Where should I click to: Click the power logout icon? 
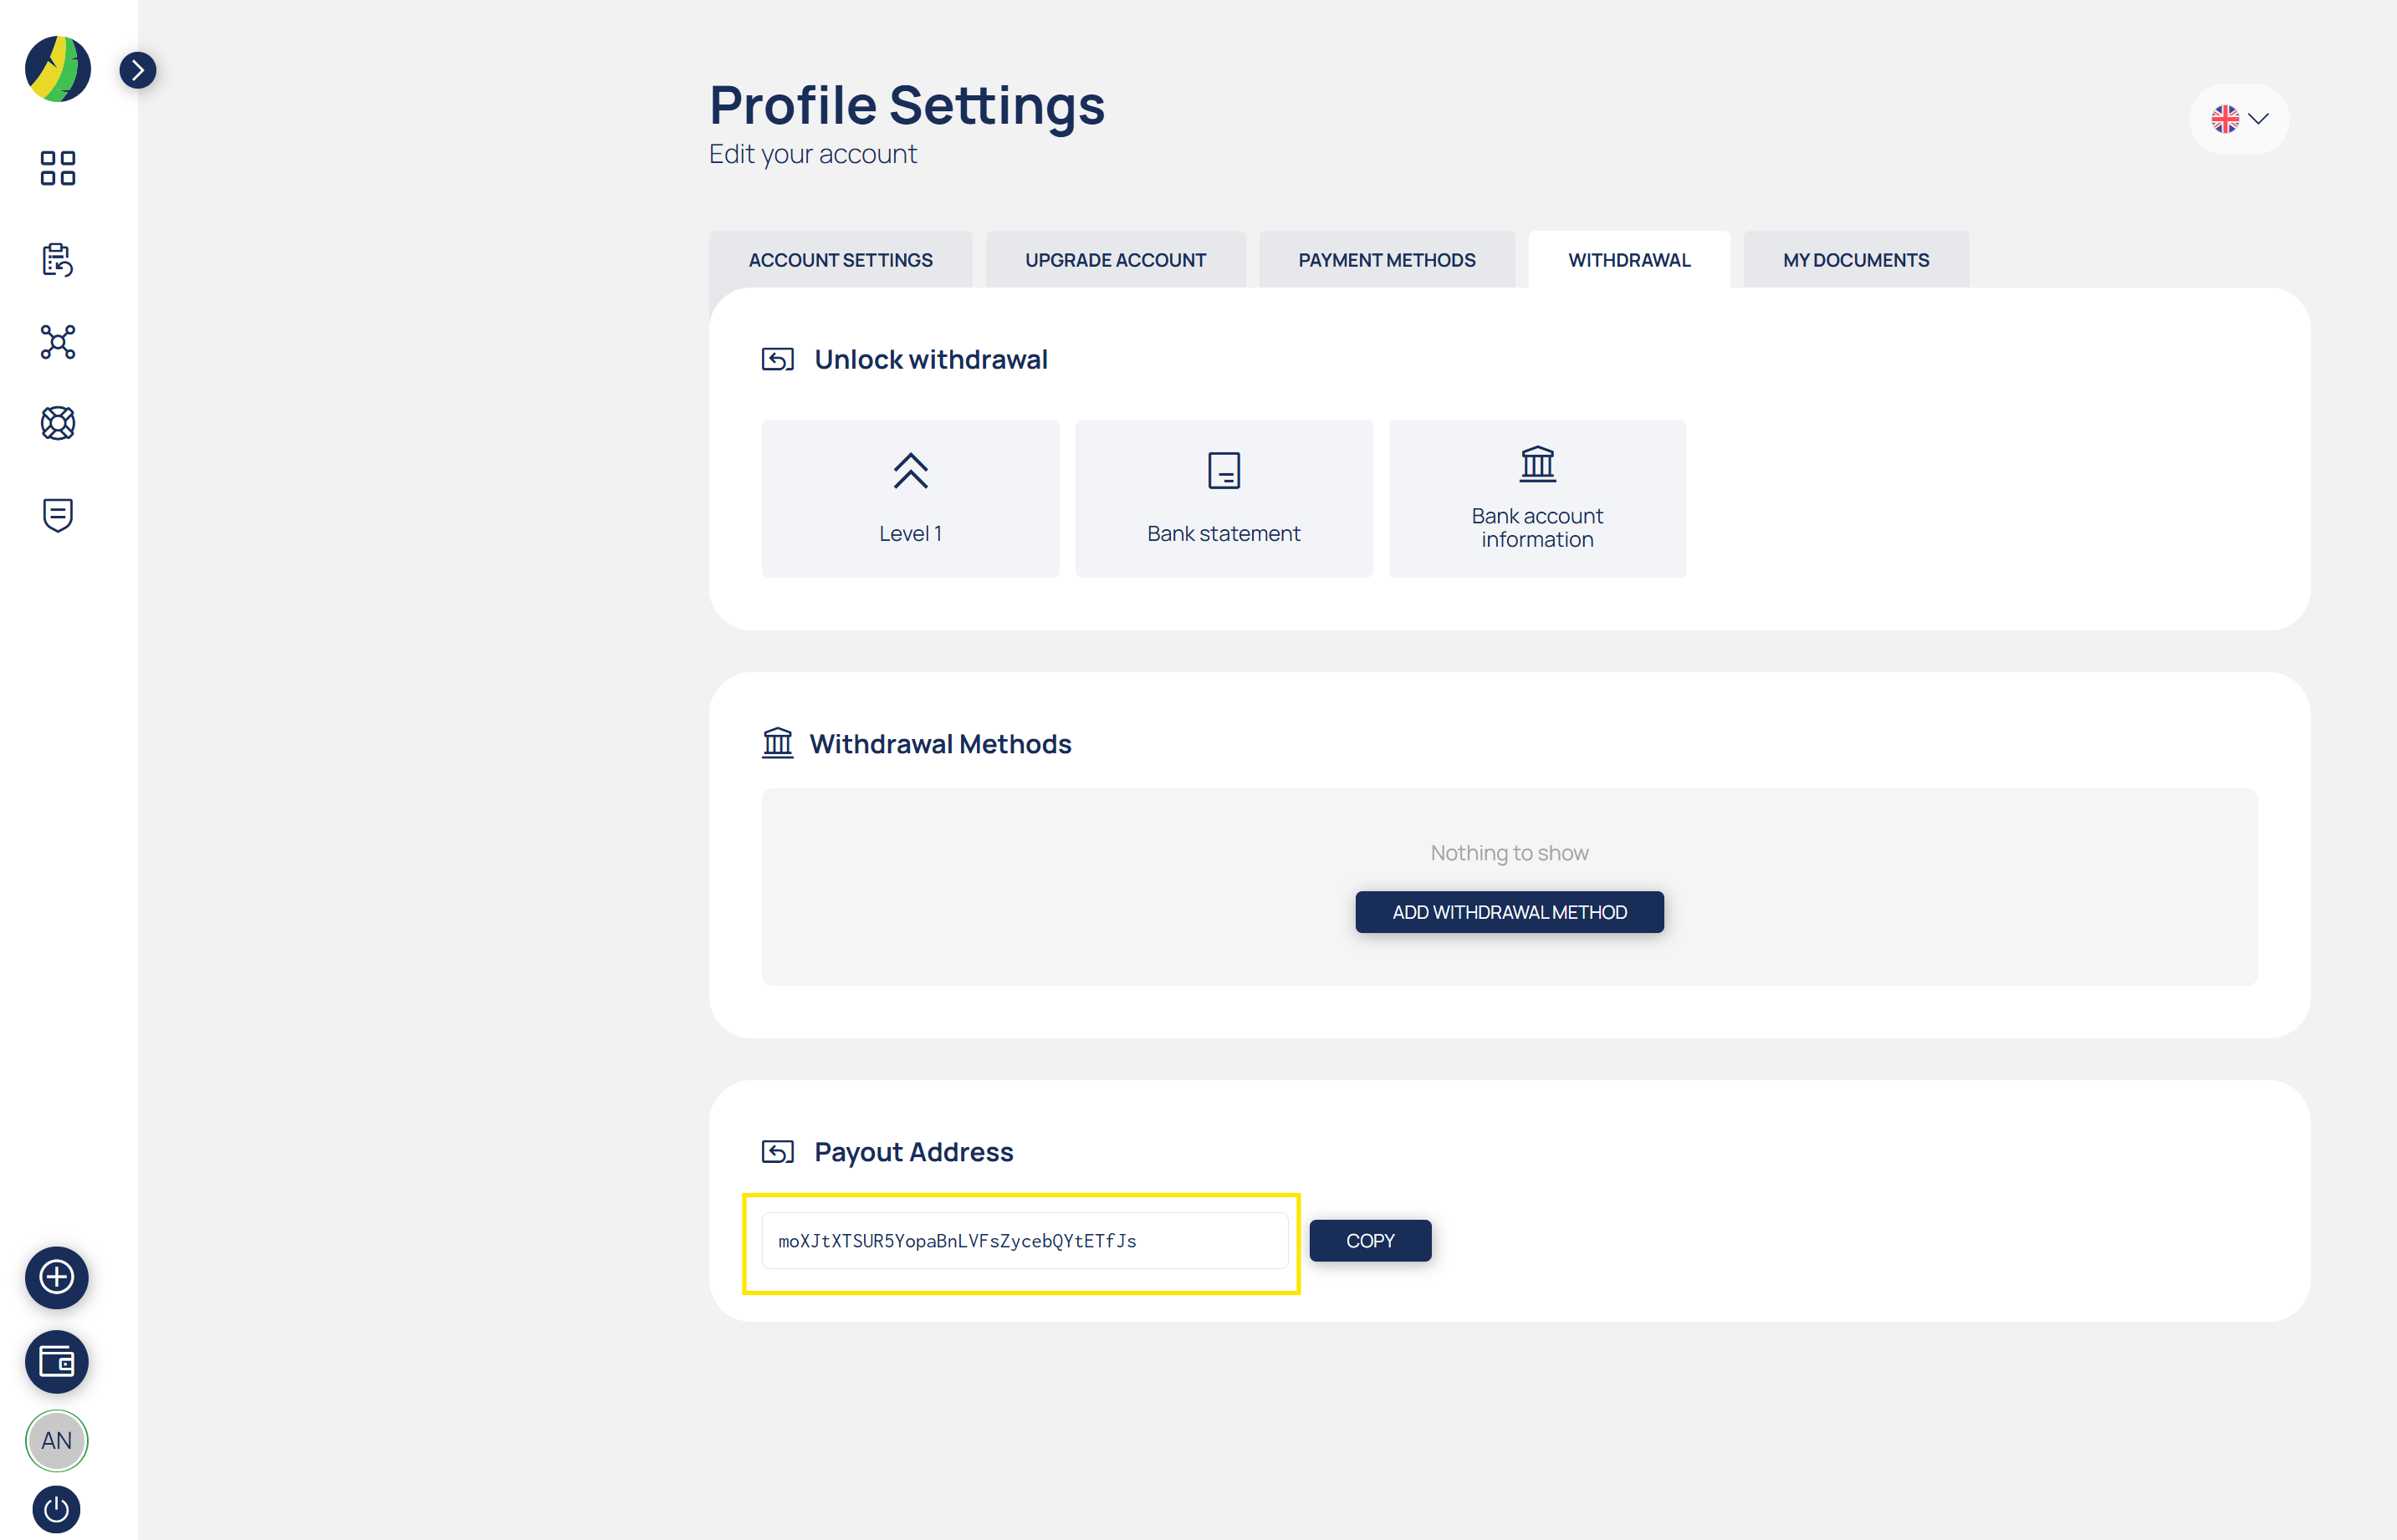click(56, 1508)
